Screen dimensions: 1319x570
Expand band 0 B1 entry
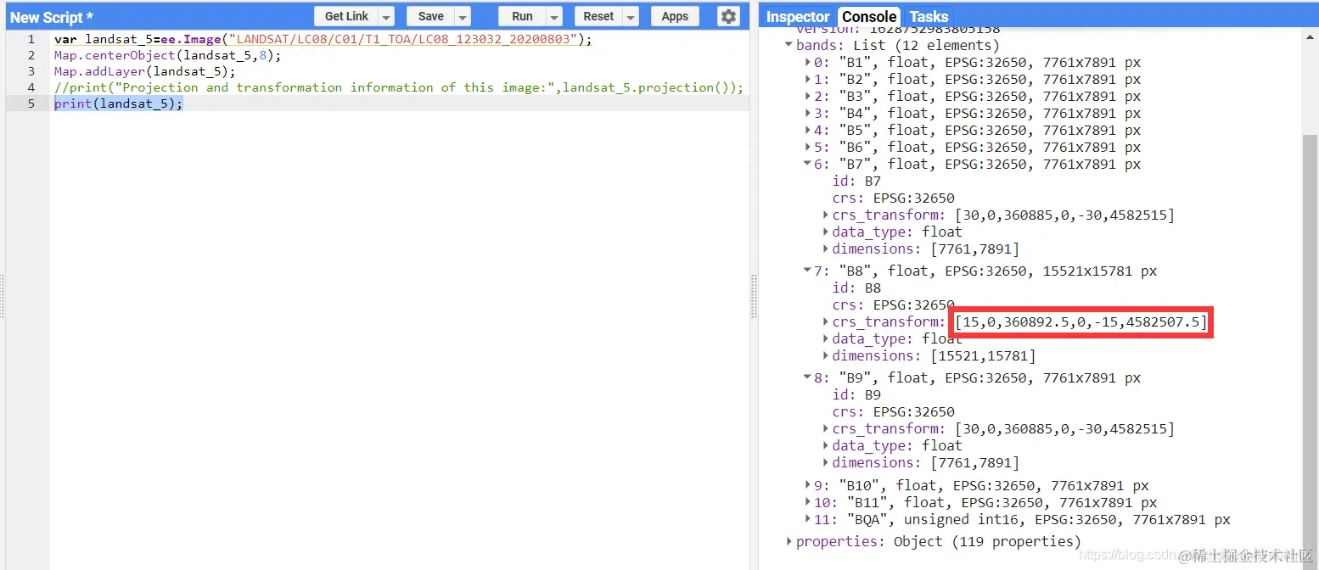[807, 62]
